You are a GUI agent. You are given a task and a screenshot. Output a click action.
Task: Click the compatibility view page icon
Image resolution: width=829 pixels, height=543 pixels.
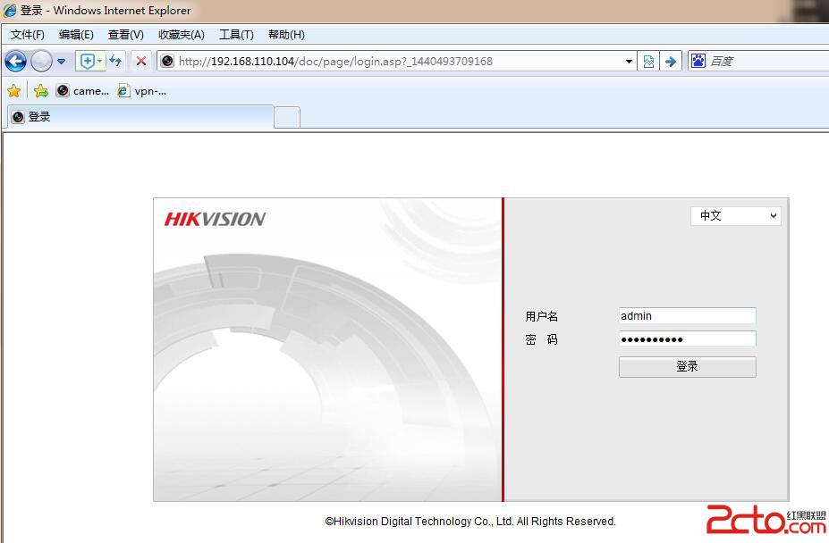coord(648,62)
